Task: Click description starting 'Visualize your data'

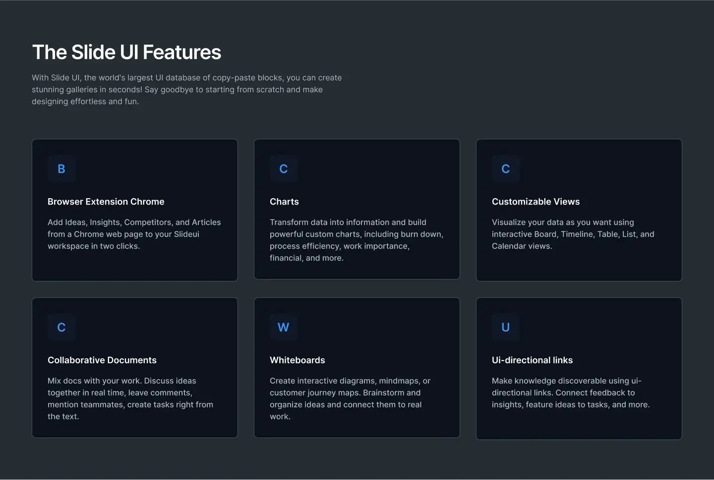Action: (573, 234)
